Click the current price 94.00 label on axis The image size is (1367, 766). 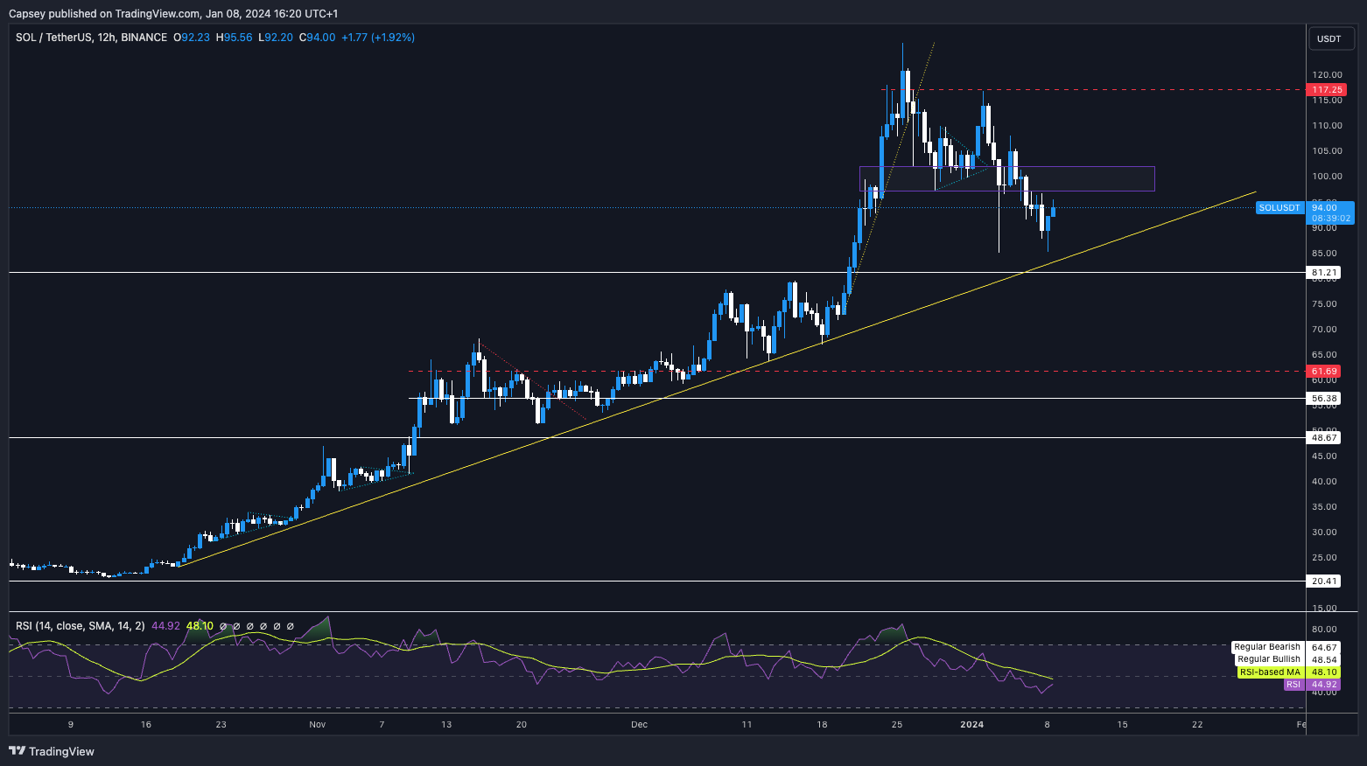1330,208
